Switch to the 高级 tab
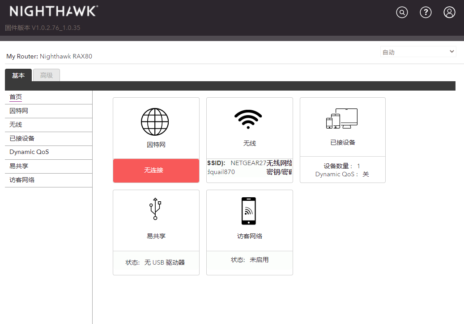Image resolution: width=464 pixels, height=324 pixels. point(47,75)
